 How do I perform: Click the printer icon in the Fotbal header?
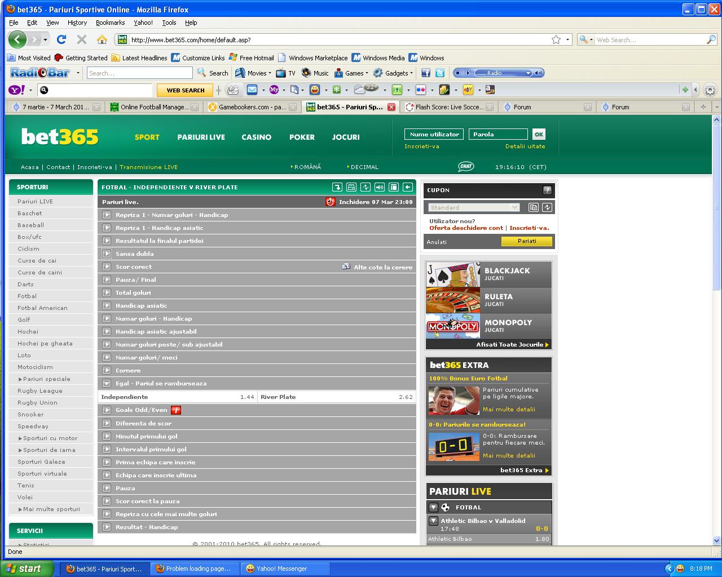pos(351,187)
